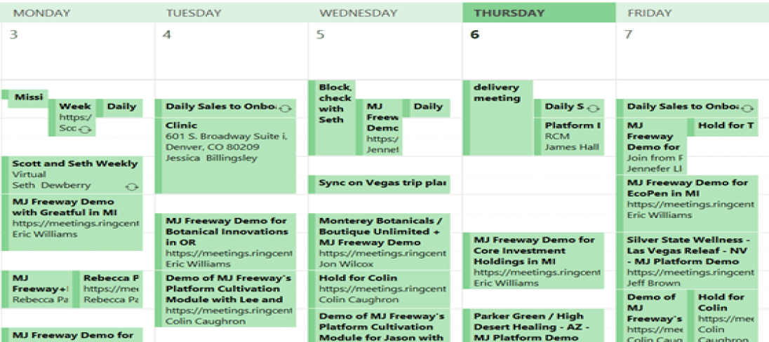The image size is (769, 342).
Task: Select the Thursday column header
Action: point(539,13)
